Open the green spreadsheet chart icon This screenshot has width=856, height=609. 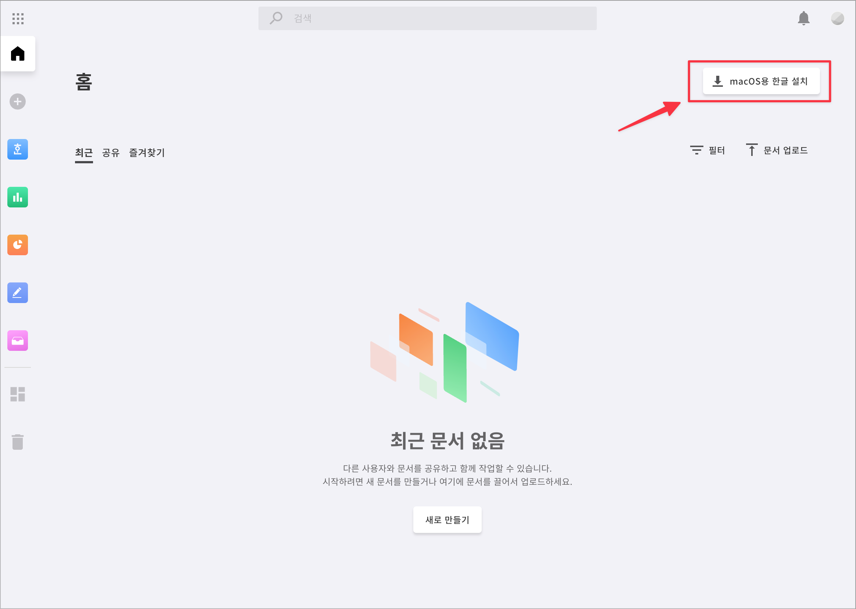click(18, 197)
